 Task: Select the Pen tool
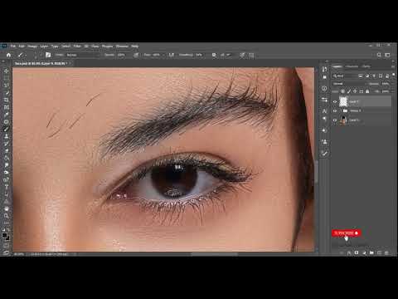pos(6,179)
